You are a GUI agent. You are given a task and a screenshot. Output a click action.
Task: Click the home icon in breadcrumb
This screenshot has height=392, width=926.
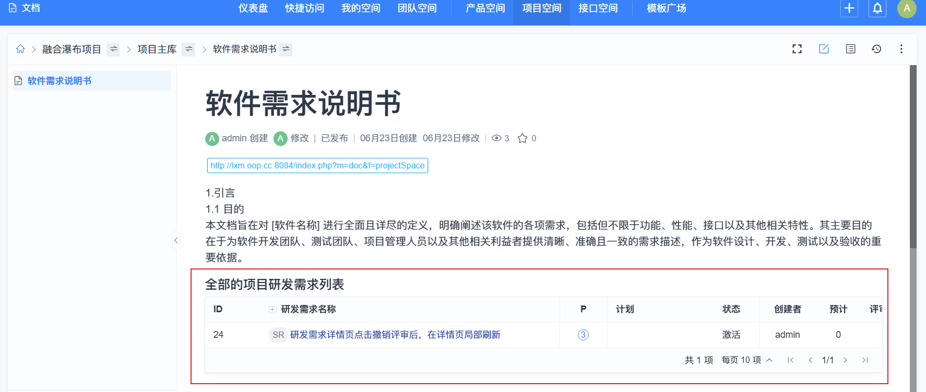pyautogui.click(x=20, y=49)
